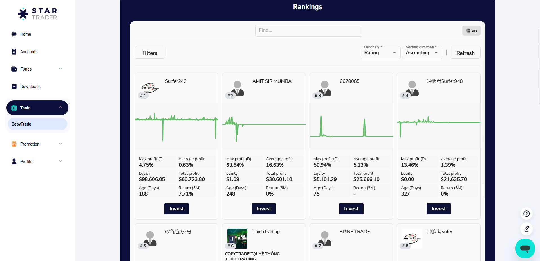Click Surfer242 profit chart
The height and width of the screenshot is (261, 540).
click(176, 126)
